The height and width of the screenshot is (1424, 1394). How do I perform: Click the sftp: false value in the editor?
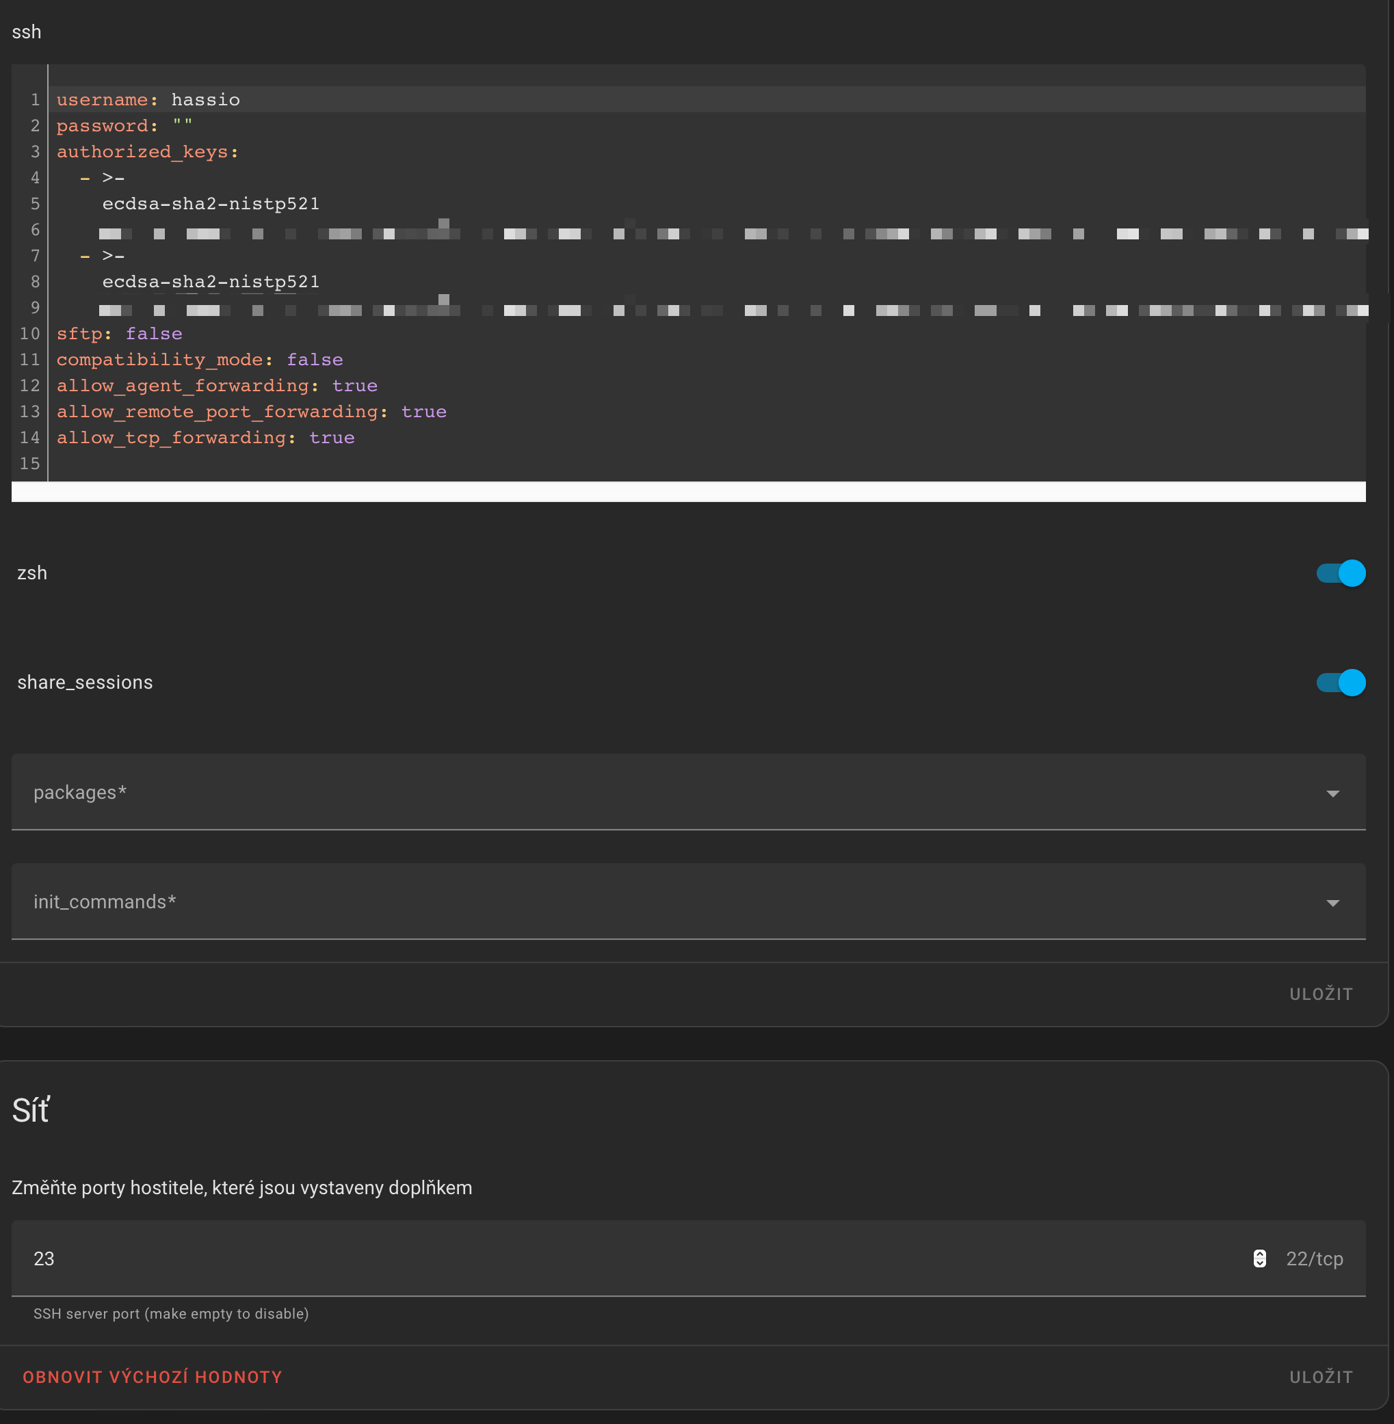[x=154, y=333]
